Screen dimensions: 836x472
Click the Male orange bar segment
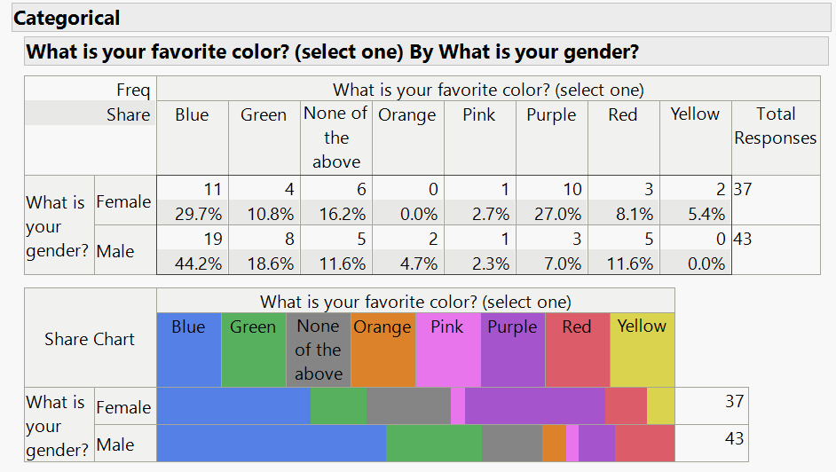point(554,444)
